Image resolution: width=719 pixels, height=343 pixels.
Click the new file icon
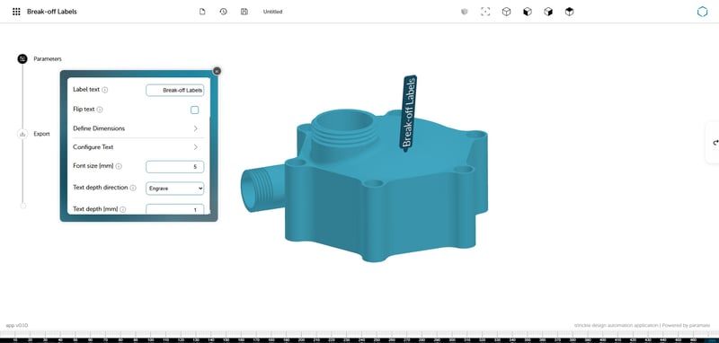[x=202, y=12]
